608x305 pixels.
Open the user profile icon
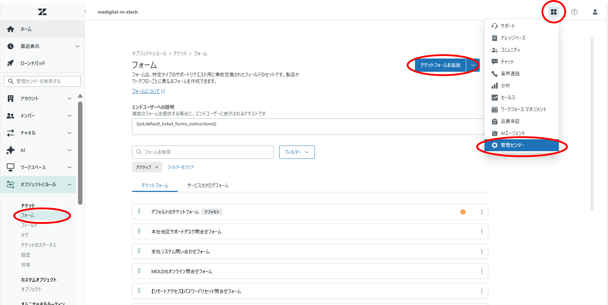tap(595, 12)
